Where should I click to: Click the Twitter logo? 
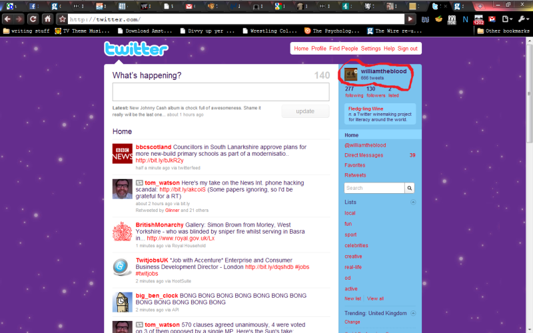pos(136,49)
